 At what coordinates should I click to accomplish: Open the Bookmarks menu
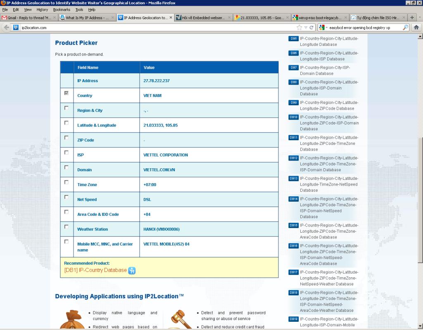[62, 10]
